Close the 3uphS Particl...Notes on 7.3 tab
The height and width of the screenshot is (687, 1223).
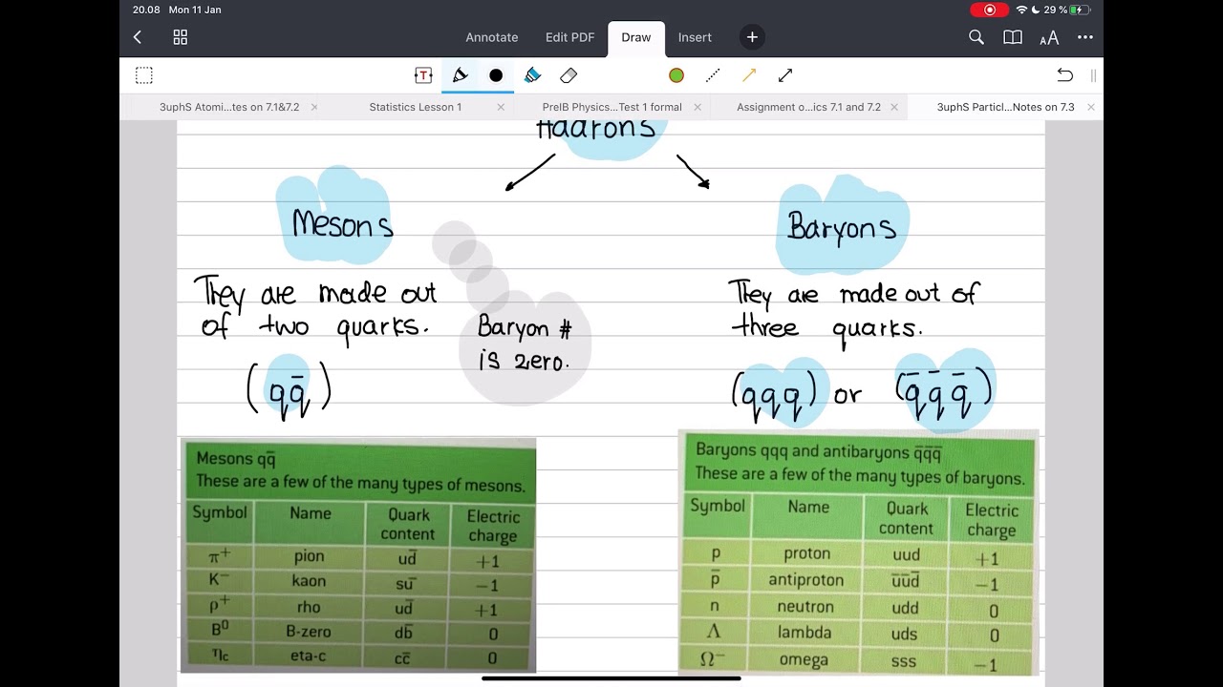pos(1091,107)
